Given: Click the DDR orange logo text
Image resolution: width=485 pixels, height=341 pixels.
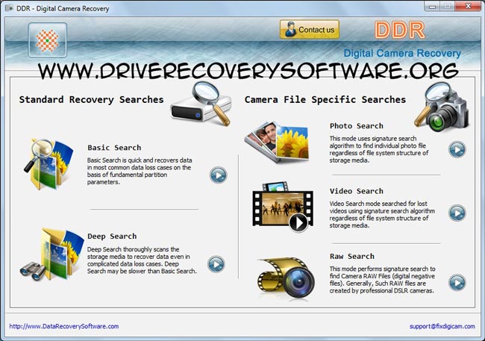Looking at the screenshot, I should 400,30.
